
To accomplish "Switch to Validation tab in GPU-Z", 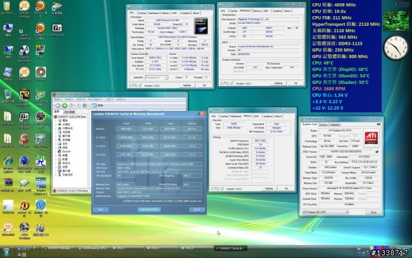I will pyautogui.click(x=335, y=124).
